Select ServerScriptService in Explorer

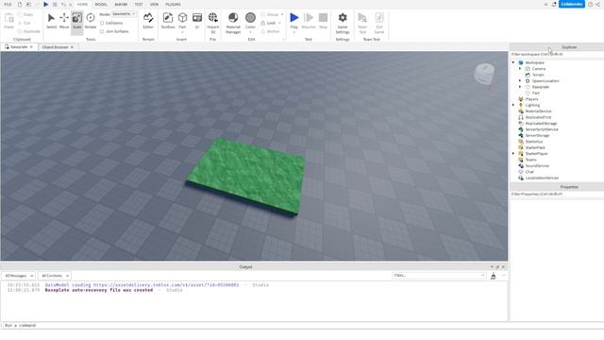click(541, 129)
